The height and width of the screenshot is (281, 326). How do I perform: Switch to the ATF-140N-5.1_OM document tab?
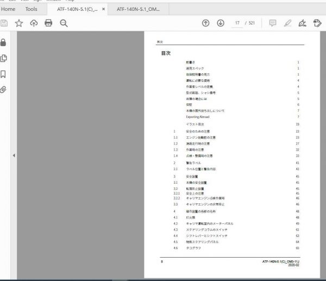138,9
